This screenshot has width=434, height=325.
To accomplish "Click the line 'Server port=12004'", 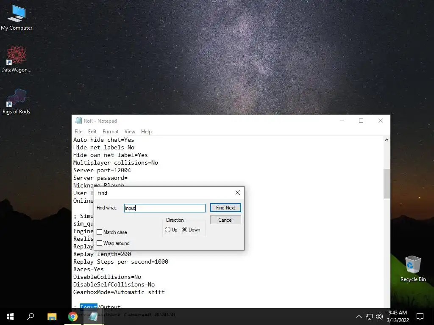I will pyautogui.click(x=102, y=170).
